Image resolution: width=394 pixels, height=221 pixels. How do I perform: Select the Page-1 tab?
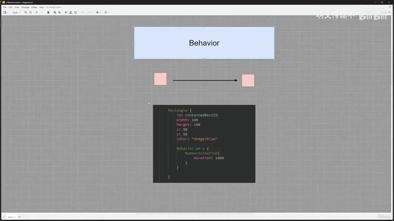tap(11, 217)
